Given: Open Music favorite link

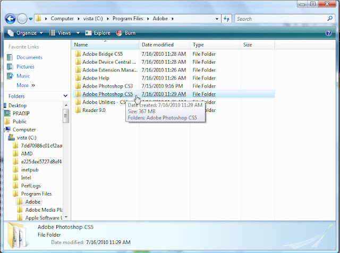Looking at the screenshot, I should (23, 76).
